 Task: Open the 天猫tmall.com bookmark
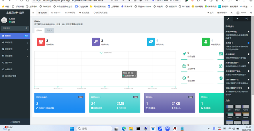pyautogui.click(x=143, y=7)
